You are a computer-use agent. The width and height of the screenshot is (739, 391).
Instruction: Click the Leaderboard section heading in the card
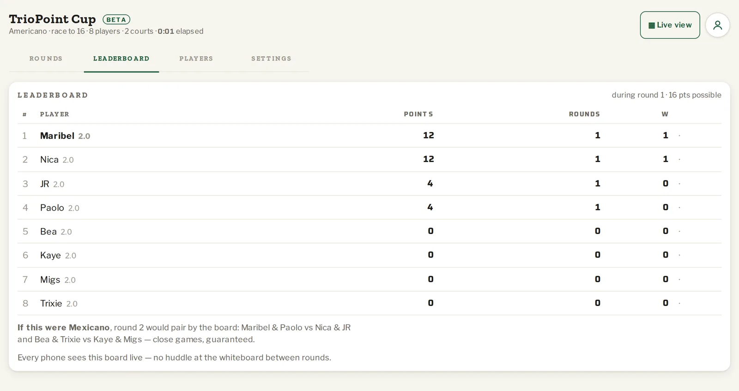coord(53,95)
